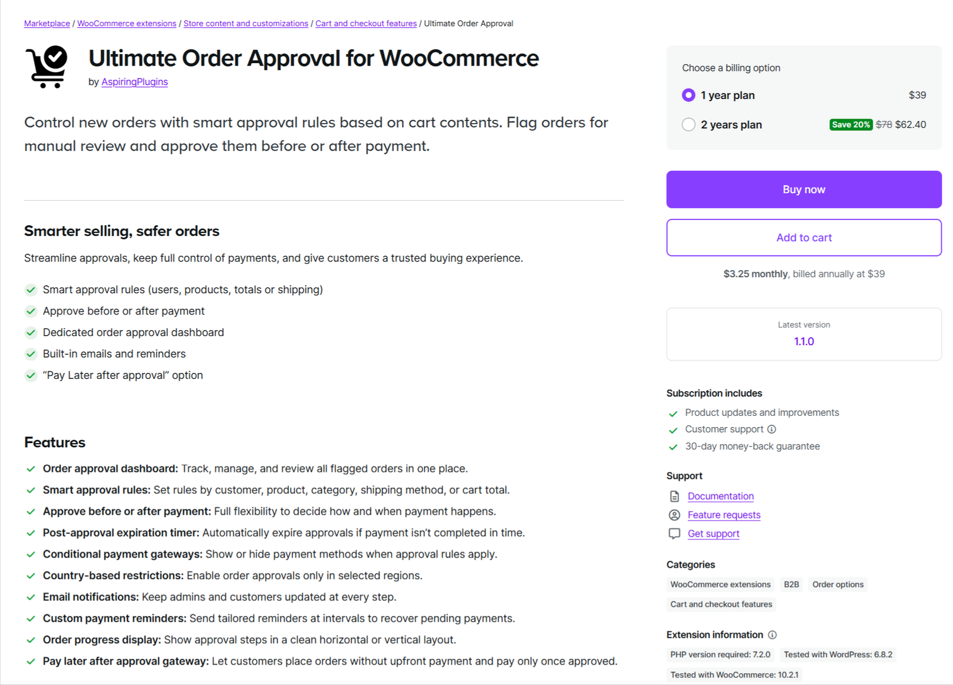Click the Customer support info icon
Image resolution: width=953 pixels, height=685 pixels.
(x=771, y=429)
